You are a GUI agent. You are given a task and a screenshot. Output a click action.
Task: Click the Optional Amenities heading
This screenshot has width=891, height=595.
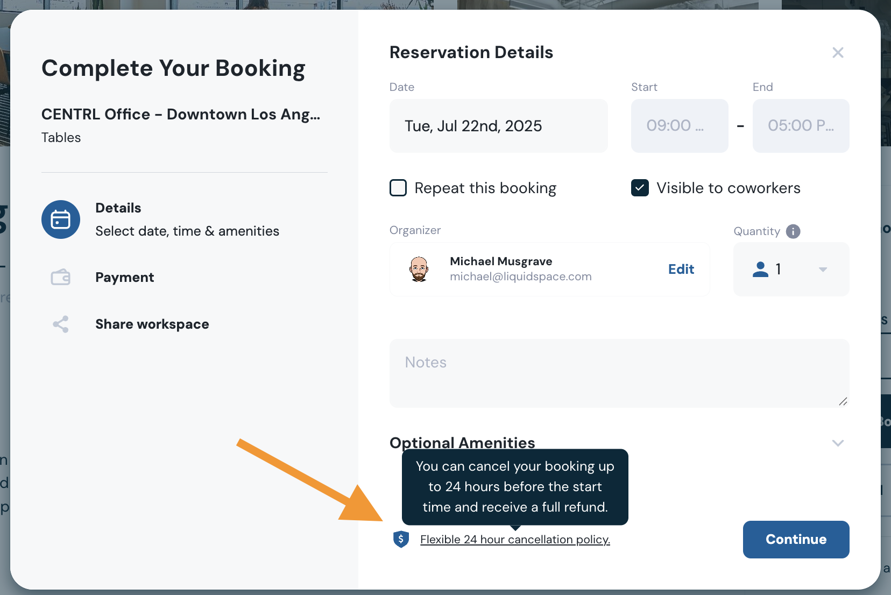click(462, 442)
